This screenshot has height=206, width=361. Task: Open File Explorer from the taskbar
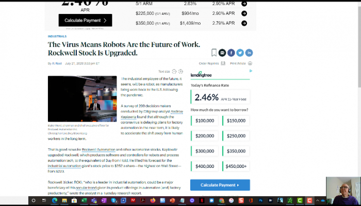[64, 200]
